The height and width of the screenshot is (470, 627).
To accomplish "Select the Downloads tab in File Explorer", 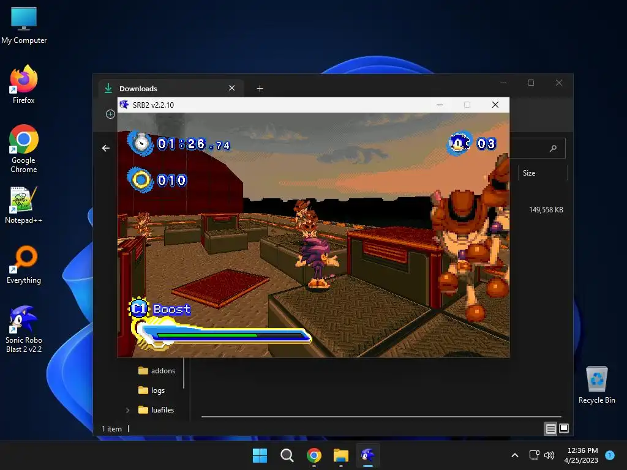I will click(x=171, y=88).
